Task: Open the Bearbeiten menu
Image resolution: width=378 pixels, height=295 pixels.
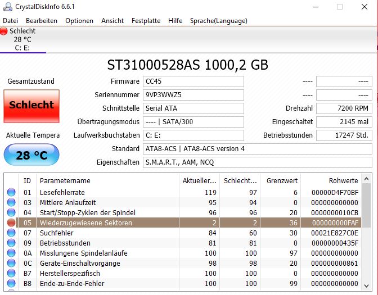Action: click(x=42, y=21)
